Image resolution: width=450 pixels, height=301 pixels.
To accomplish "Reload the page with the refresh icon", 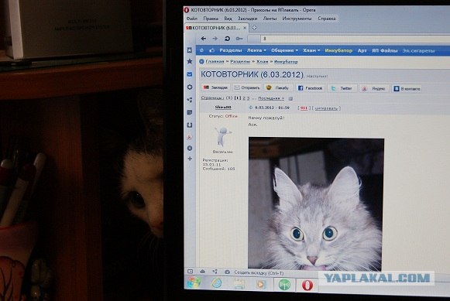I will [x=227, y=39].
